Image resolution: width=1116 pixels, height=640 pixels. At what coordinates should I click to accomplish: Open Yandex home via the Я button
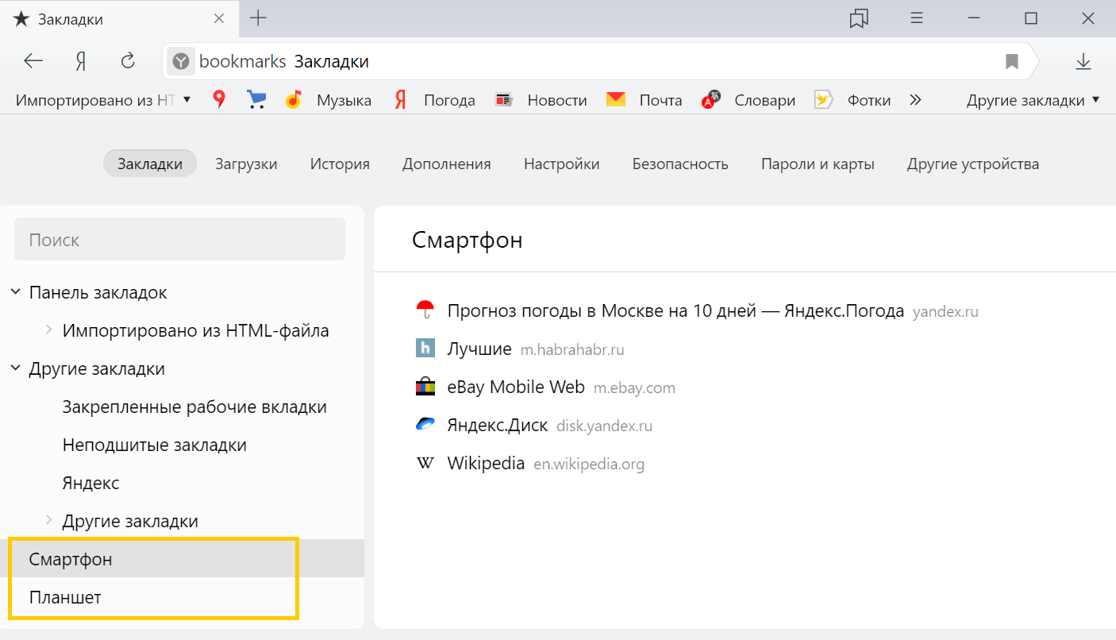pyautogui.click(x=80, y=61)
